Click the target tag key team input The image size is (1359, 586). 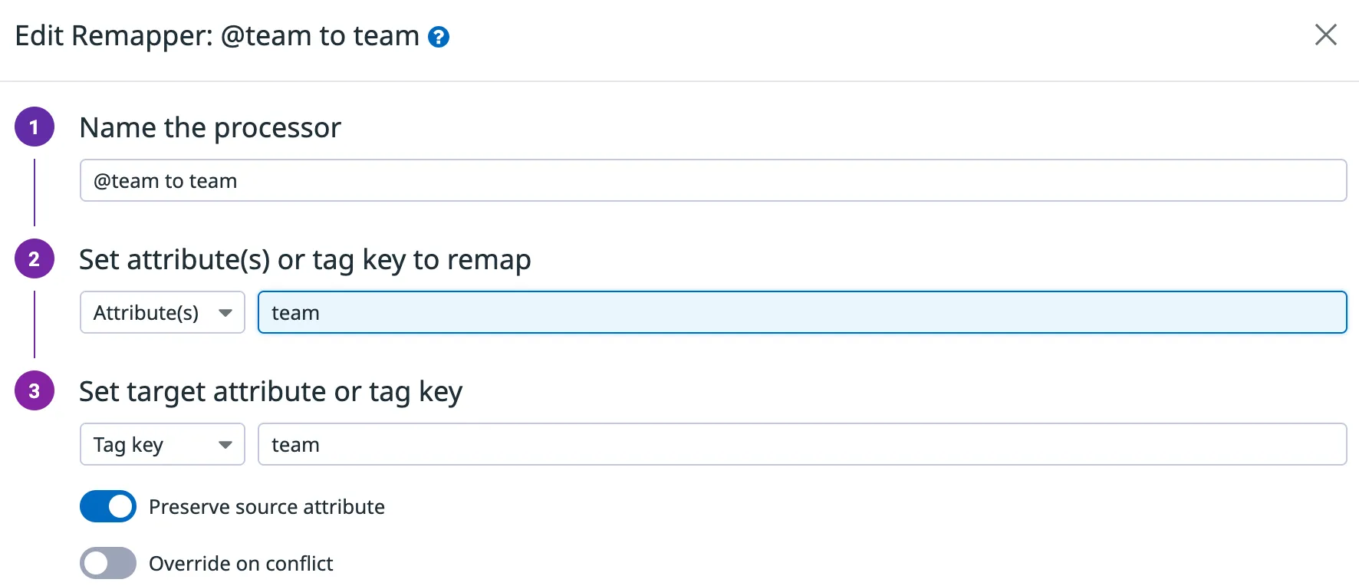pyautogui.click(x=801, y=445)
